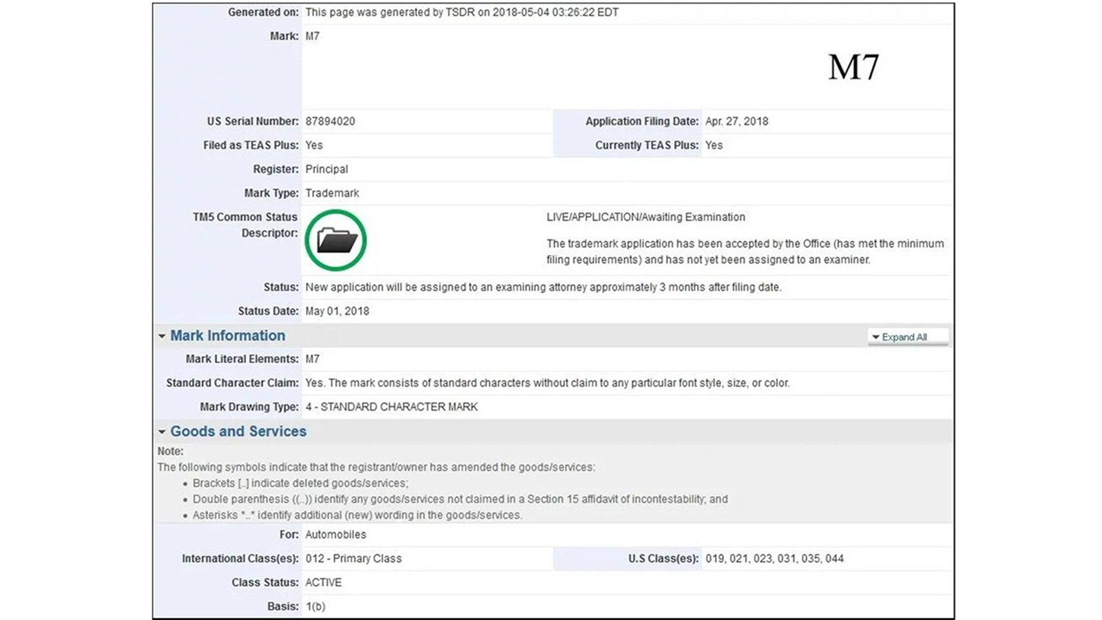Select the filing date Apr. 27, 2018
Image resolution: width=1102 pixels, height=620 pixels.
coord(736,121)
